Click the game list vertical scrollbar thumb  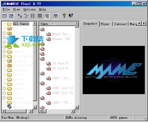[x=77, y=26]
